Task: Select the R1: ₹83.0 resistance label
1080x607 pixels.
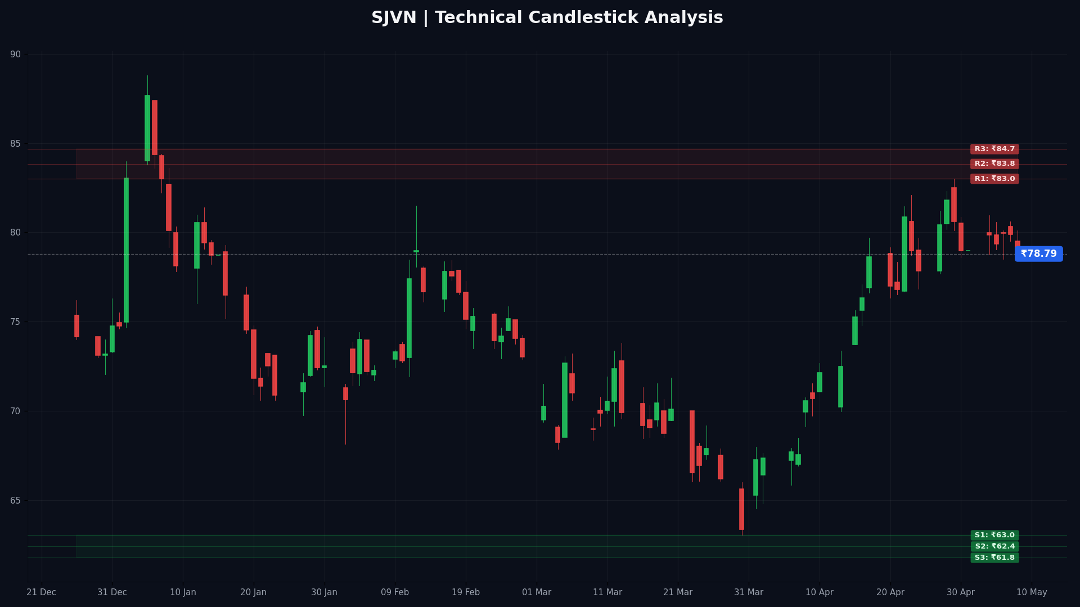Action: pos(994,179)
